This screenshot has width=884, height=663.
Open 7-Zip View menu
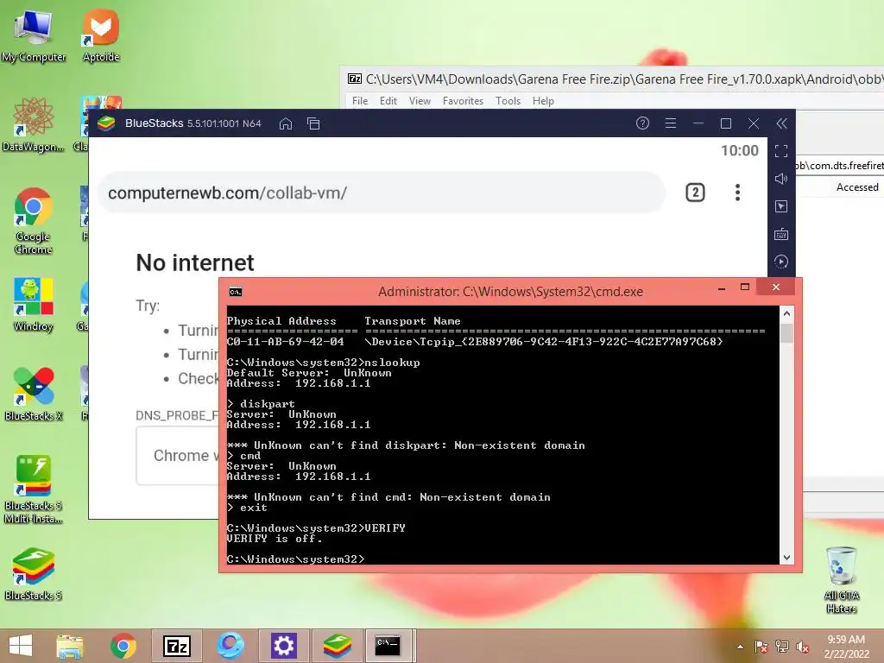coord(420,101)
